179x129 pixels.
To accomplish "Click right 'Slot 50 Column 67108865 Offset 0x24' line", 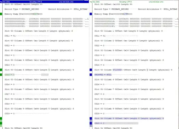I will tap(133, 70).
